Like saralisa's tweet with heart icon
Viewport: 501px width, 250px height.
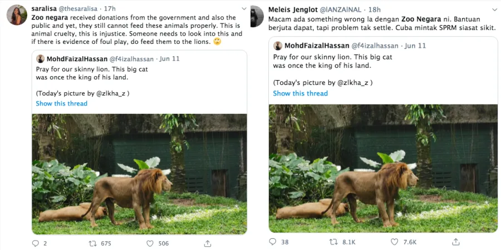[x=150, y=243]
